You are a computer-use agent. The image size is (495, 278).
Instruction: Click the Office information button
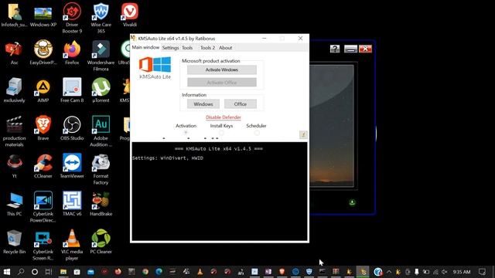[x=241, y=104]
